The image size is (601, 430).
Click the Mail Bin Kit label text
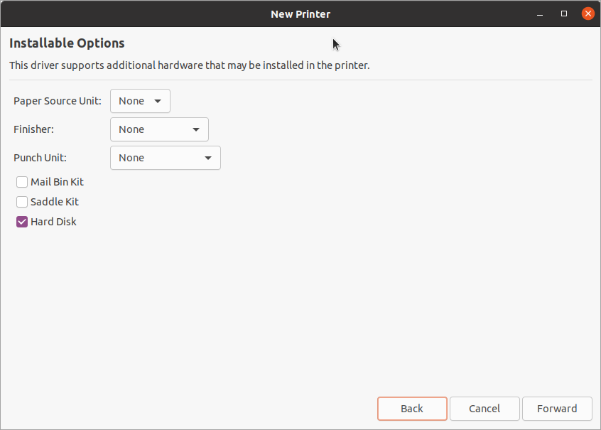click(57, 182)
